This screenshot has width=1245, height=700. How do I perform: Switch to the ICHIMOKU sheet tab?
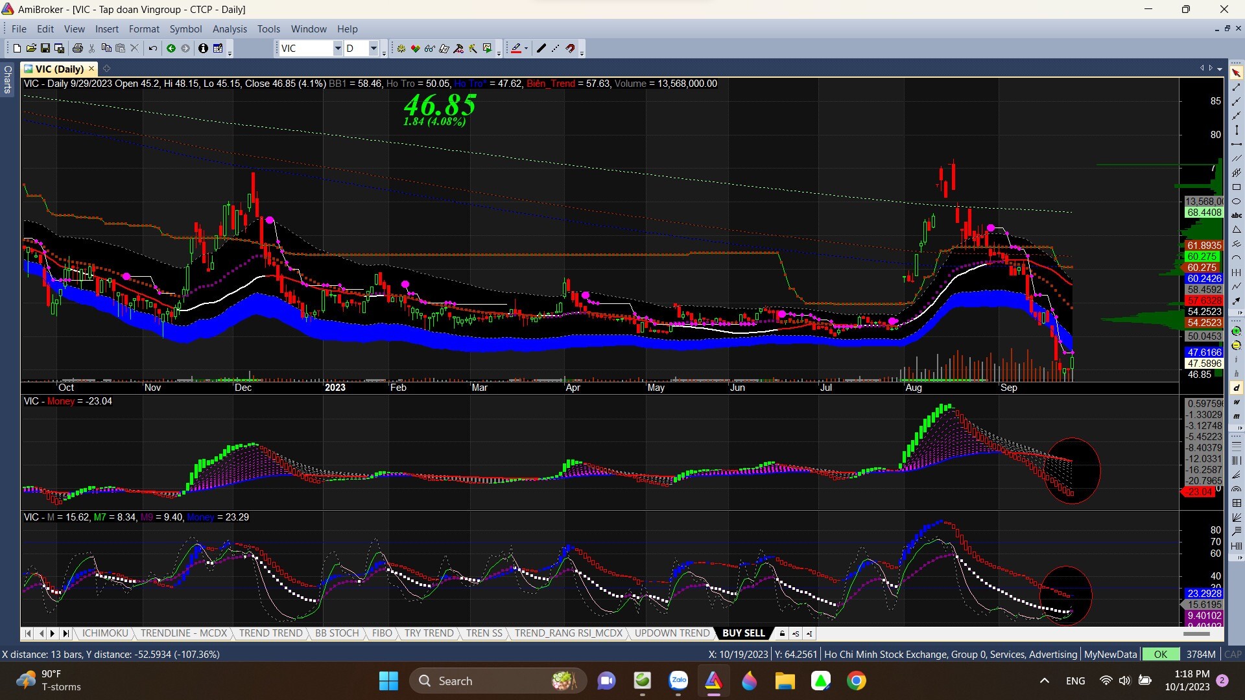[105, 633]
